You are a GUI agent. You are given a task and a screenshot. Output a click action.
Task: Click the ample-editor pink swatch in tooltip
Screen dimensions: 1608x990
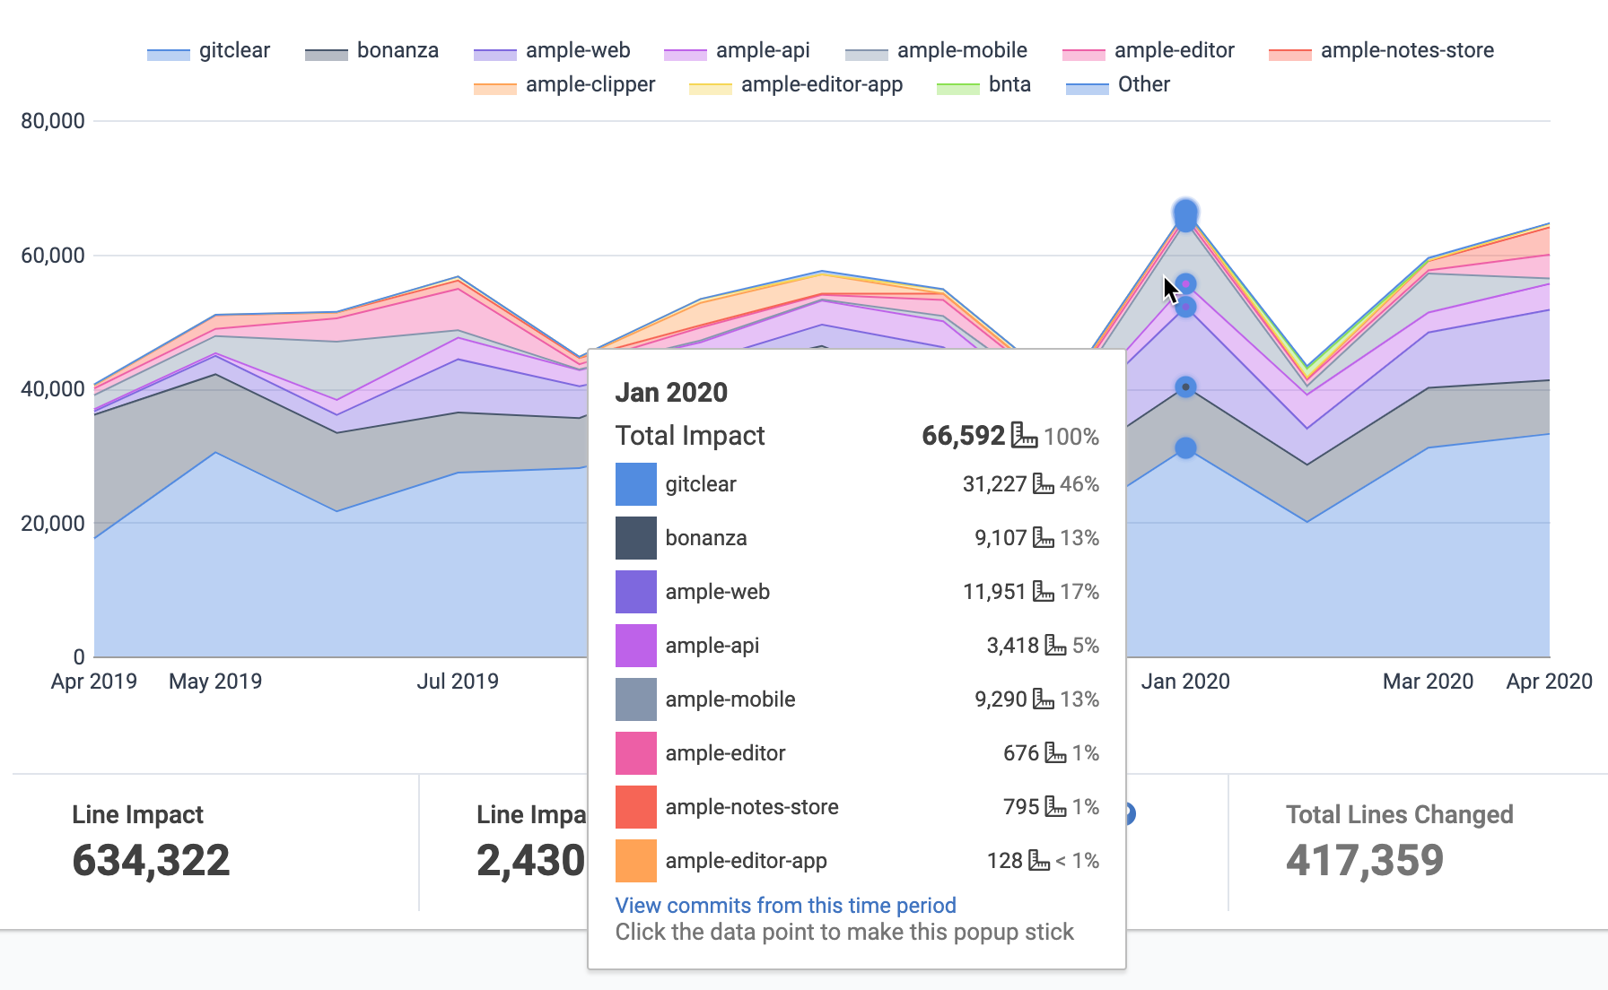[636, 753]
